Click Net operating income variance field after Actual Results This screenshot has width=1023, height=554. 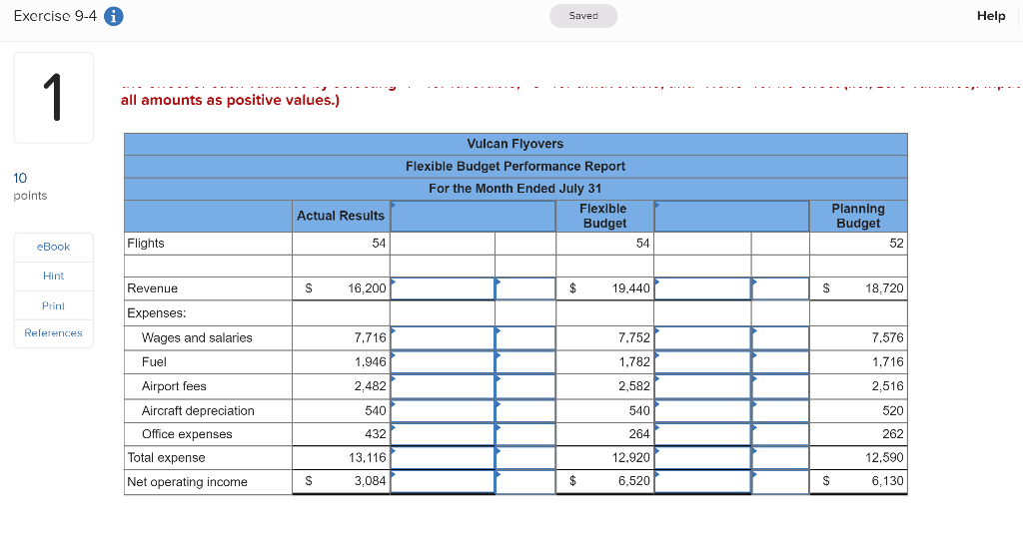tap(443, 482)
